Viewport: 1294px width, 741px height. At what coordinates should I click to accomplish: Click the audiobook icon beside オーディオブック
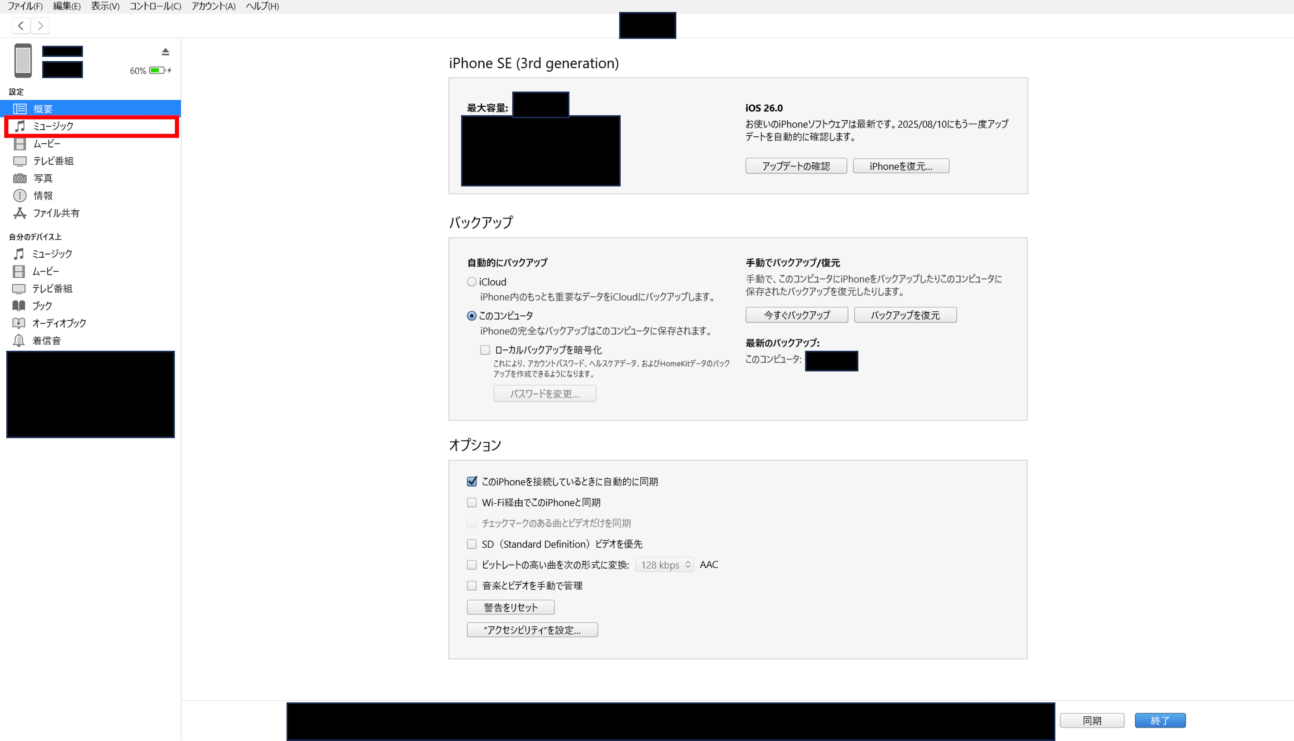tap(19, 323)
